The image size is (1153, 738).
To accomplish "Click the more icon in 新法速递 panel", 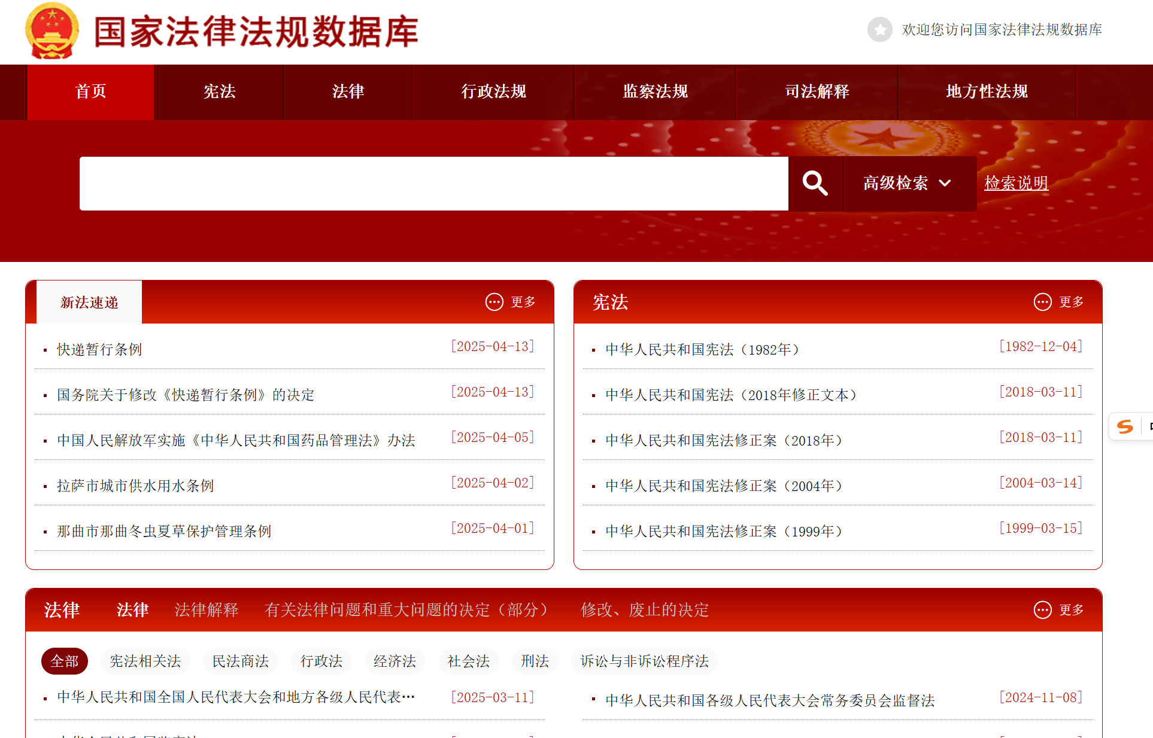I will (x=494, y=302).
